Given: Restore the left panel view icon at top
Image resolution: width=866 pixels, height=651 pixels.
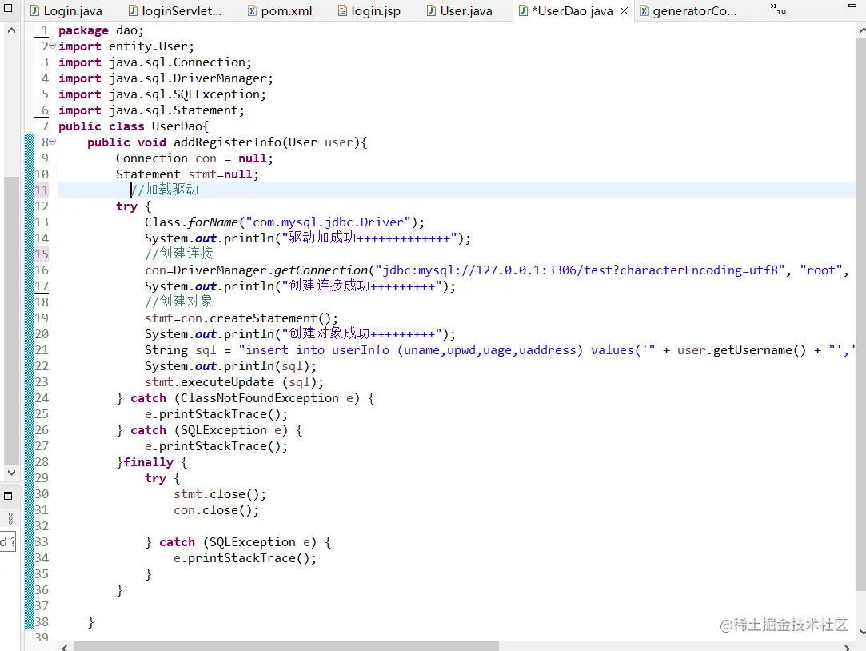Looking at the screenshot, I should coord(8,8).
